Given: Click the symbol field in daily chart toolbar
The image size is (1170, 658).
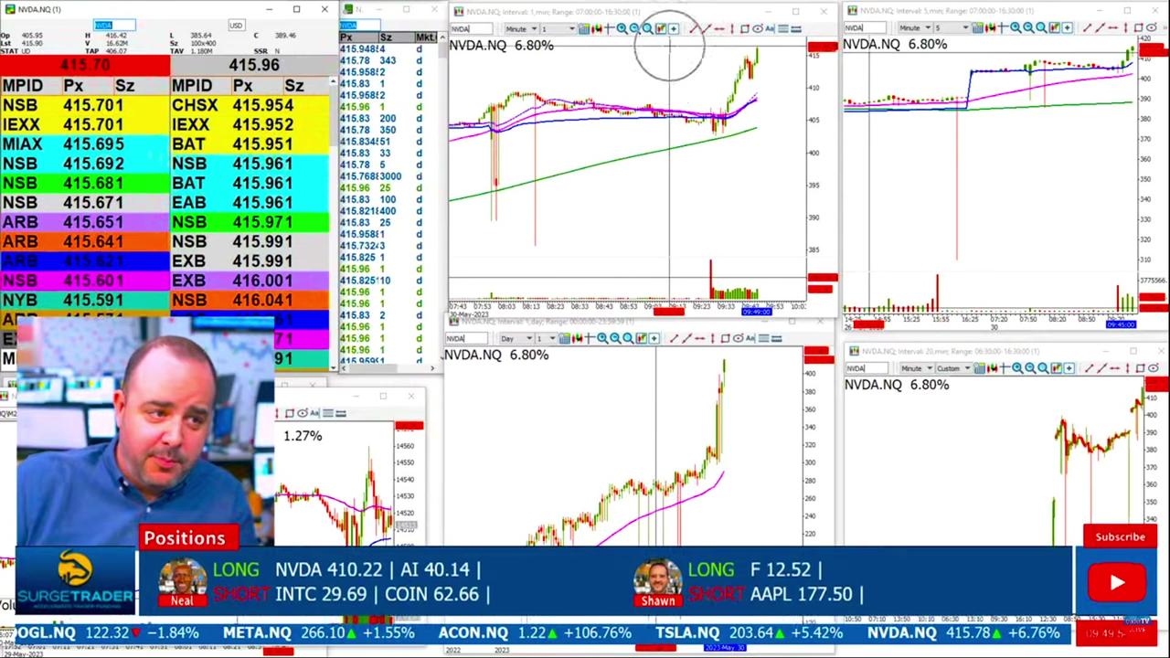Looking at the screenshot, I should (x=466, y=338).
